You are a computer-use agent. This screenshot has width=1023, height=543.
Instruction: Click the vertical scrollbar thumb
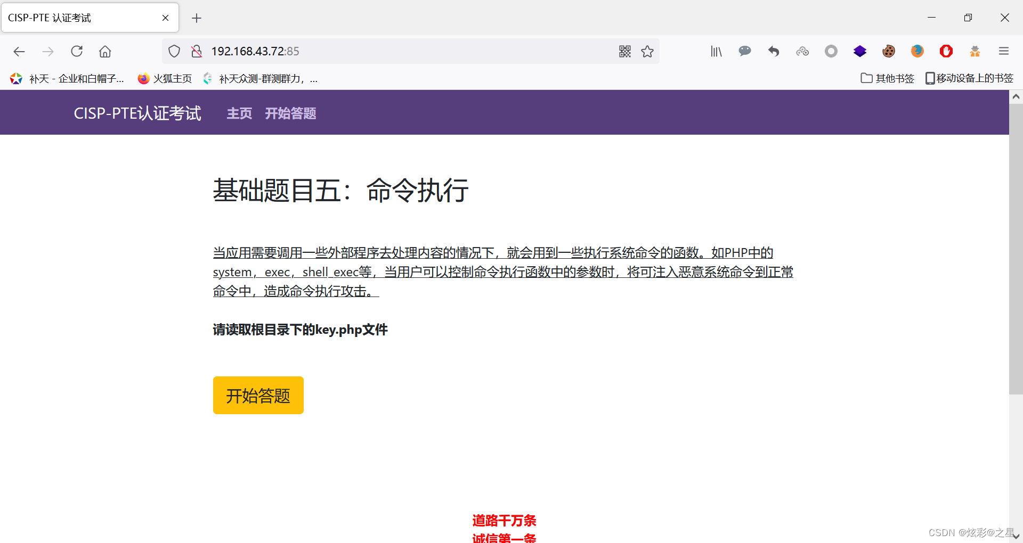tap(1016, 249)
